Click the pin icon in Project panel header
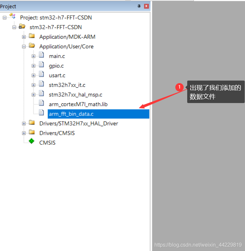 coord(139,6)
